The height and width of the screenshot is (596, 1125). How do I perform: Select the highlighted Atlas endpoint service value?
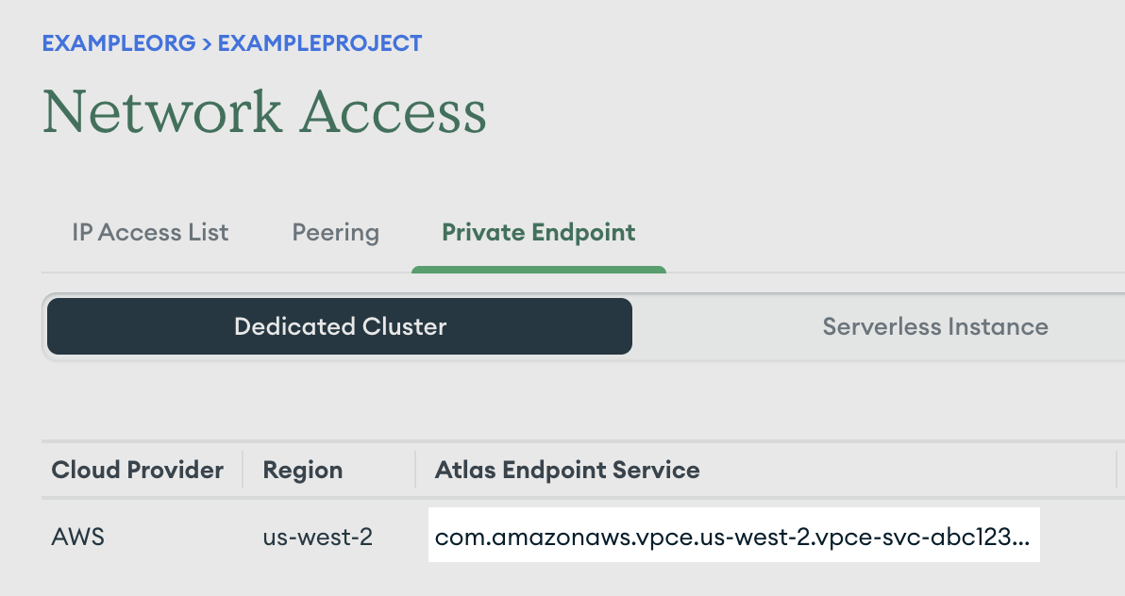tap(733, 535)
